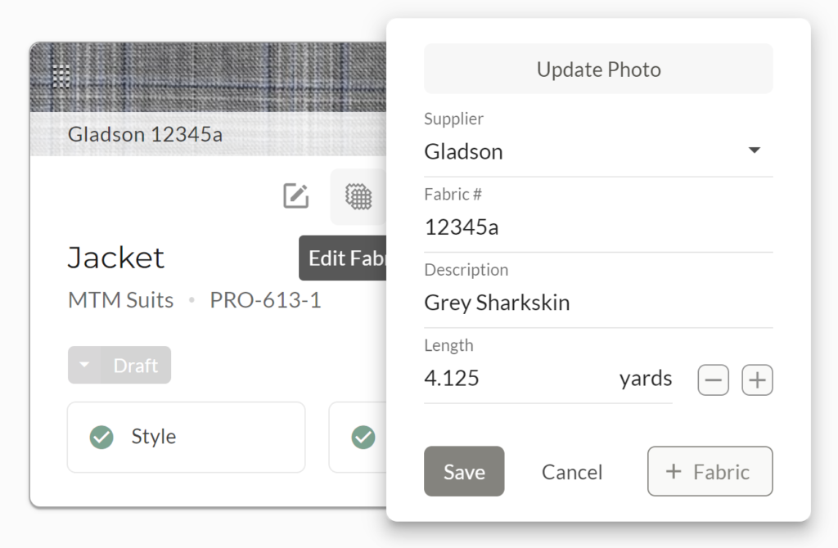Click the Length field showing 4.125

pyautogui.click(x=516, y=379)
